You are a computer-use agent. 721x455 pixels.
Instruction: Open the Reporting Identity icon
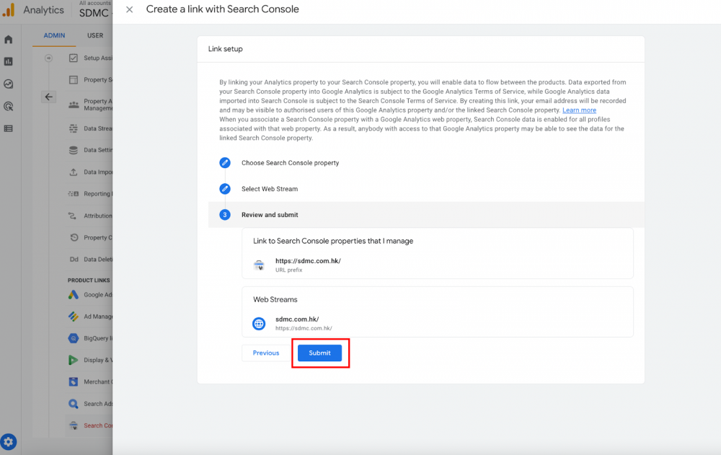73,194
